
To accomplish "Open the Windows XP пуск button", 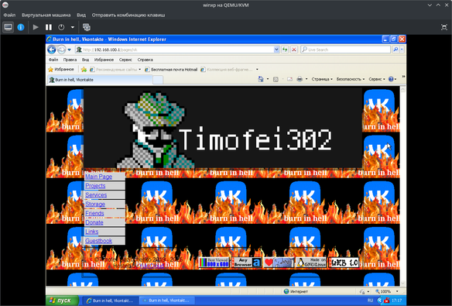I will click(62, 301).
